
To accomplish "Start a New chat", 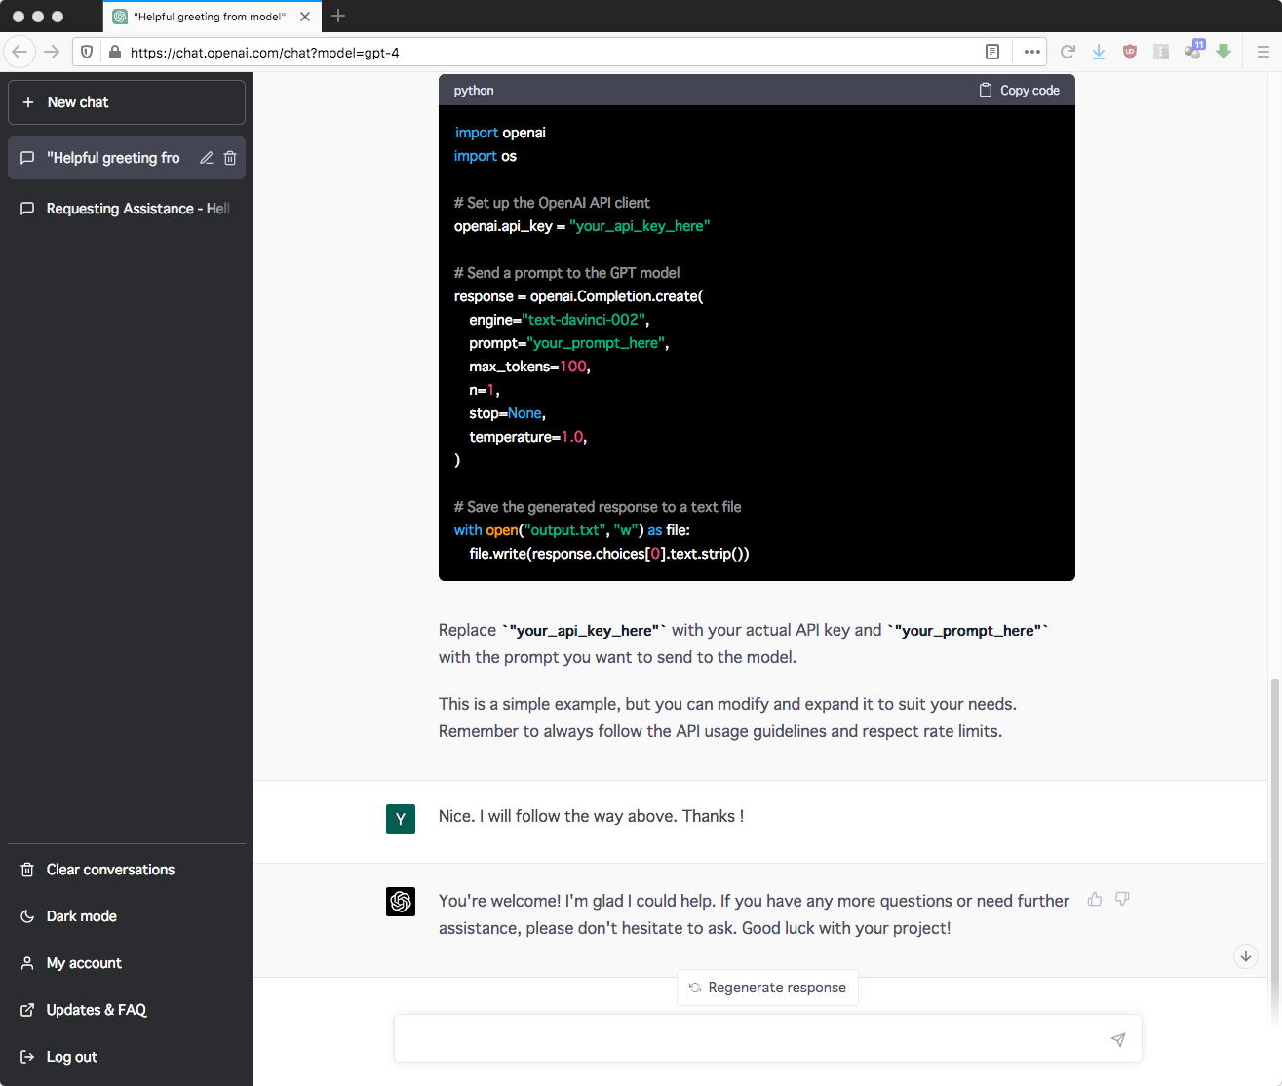I will pyautogui.click(x=127, y=102).
